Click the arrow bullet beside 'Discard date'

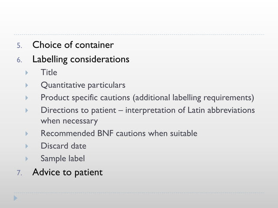pyautogui.click(x=27, y=146)
